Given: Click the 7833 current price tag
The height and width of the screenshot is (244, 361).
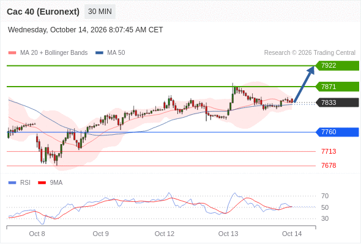Looking at the screenshot, I should point(337,102).
